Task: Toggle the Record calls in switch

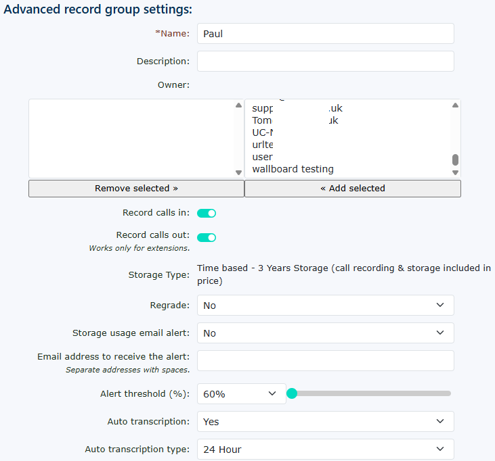Action: tap(207, 213)
